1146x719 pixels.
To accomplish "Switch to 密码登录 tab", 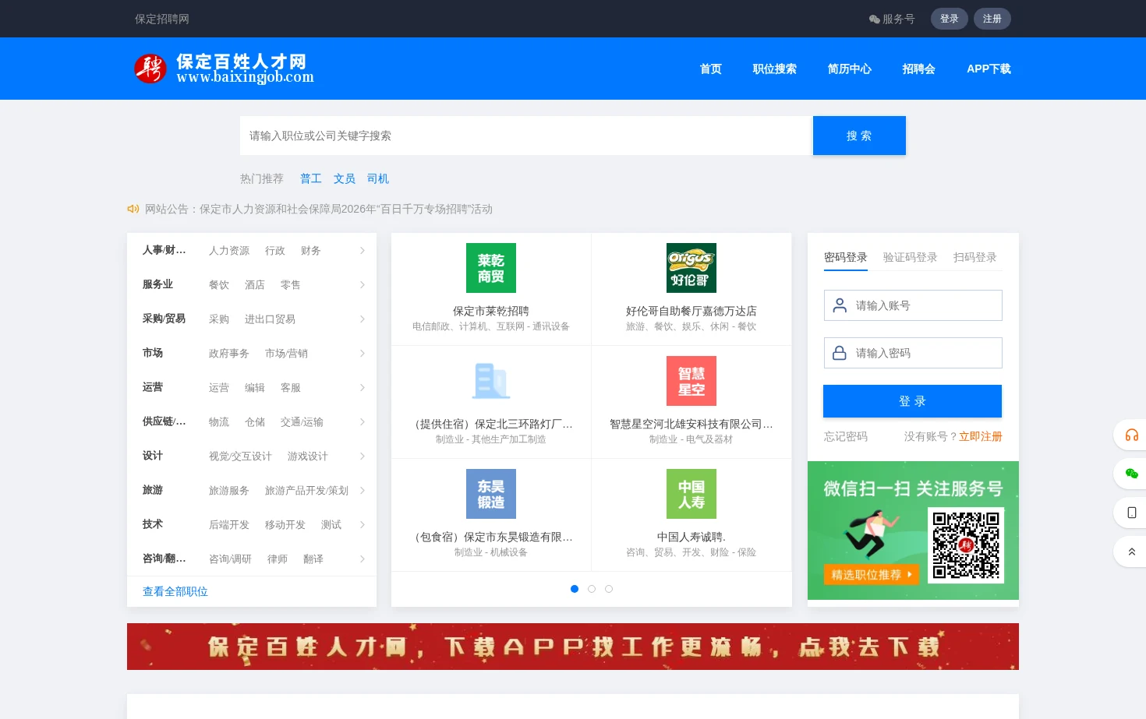I will (x=846, y=257).
